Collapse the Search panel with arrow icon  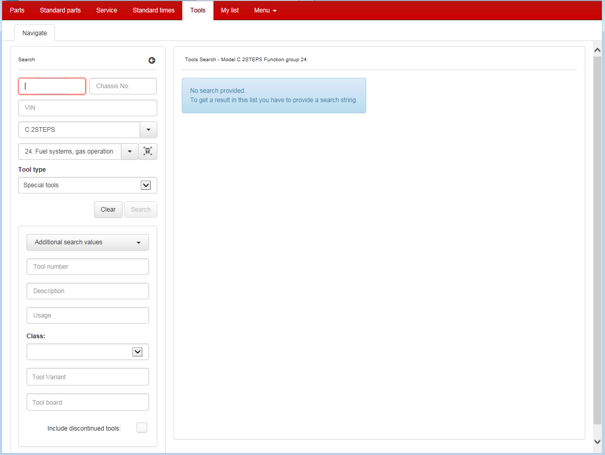152,60
